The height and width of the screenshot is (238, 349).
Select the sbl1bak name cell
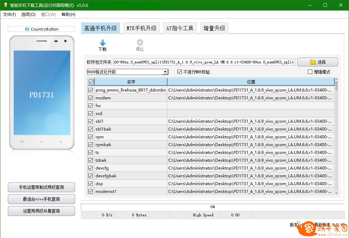tap(130, 129)
